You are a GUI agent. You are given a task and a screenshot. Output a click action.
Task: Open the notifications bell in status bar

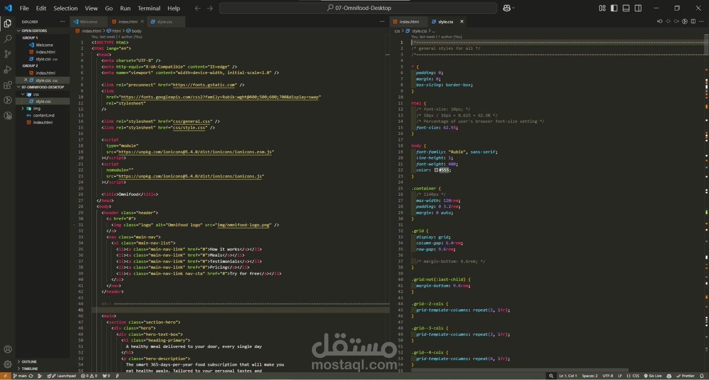click(702, 376)
